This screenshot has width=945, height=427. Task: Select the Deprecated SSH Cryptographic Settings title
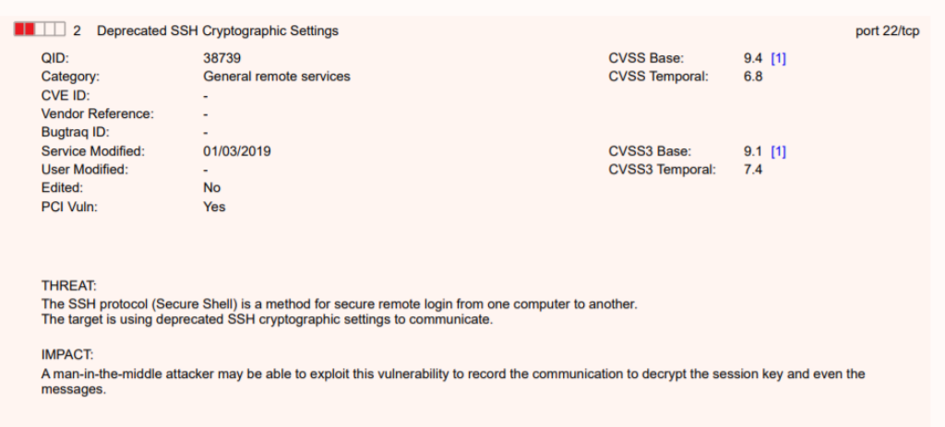pos(218,31)
